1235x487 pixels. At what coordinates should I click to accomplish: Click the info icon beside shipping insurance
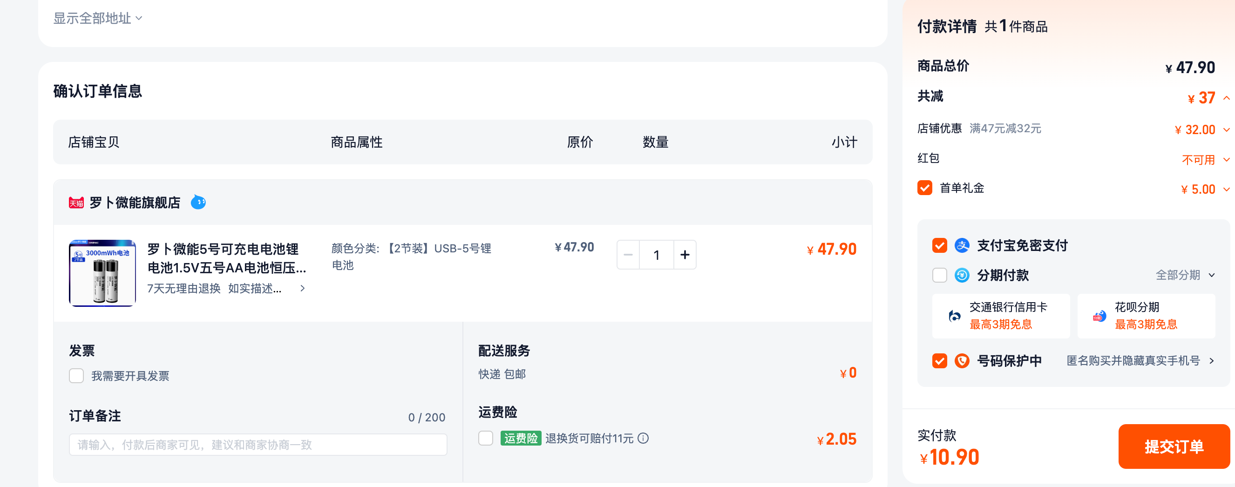click(x=644, y=438)
